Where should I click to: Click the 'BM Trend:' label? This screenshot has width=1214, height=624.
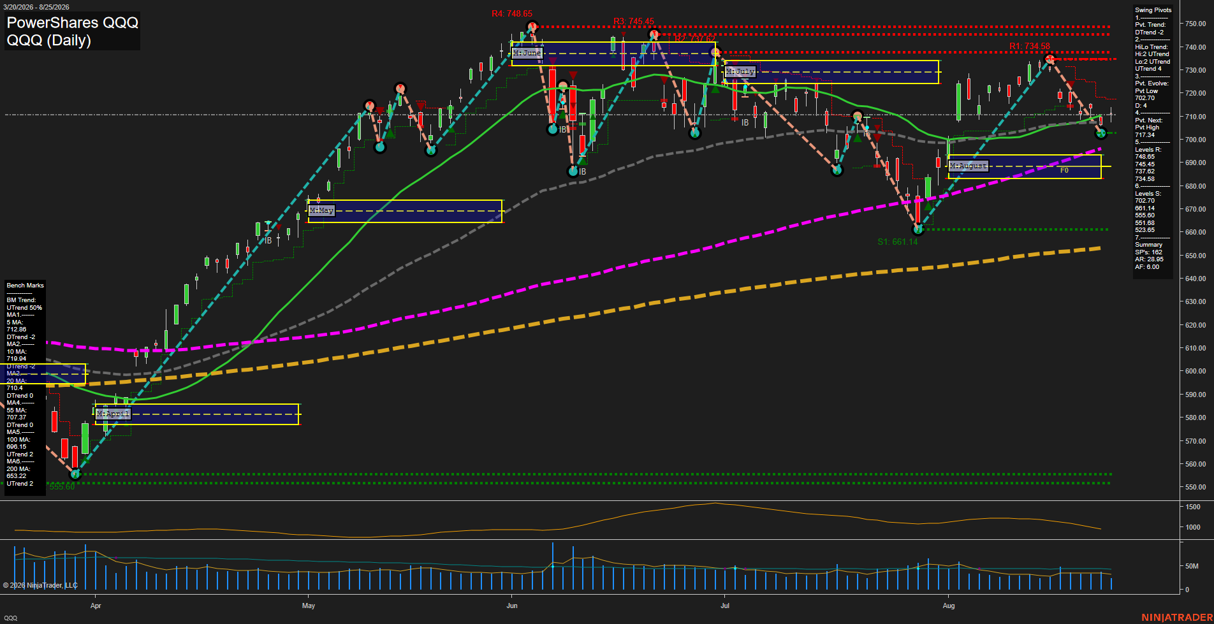tap(21, 300)
